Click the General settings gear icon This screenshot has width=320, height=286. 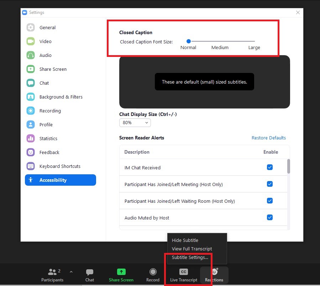pyautogui.click(x=31, y=27)
